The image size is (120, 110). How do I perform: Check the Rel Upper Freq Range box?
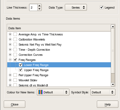[15, 75]
